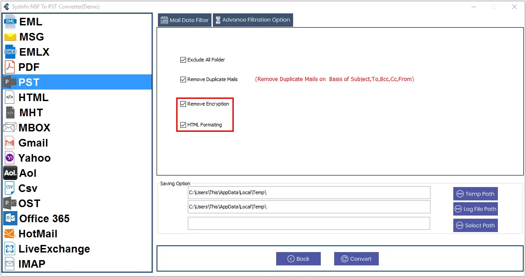Viewport: 526px width, 277px height.
Task: Select EML text in format list
Action: (30, 21)
